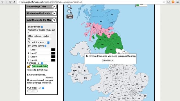This screenshot has width=180, height=101.
Task: Select the IV area on the map
Action: coord(98,10)
